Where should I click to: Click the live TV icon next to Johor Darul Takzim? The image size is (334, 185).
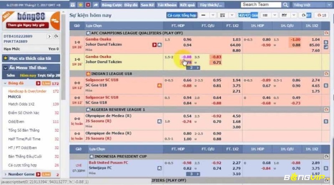coord(154,45)
